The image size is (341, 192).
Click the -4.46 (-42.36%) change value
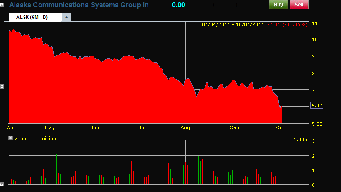pos(287,24)
